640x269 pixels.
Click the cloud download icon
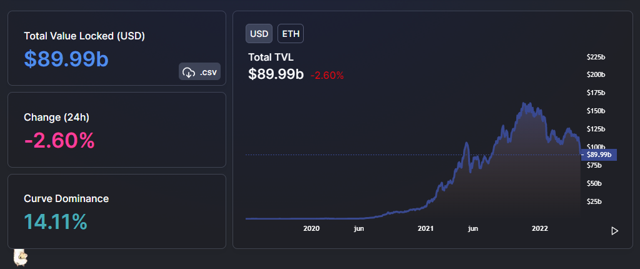tap(189, 73)
